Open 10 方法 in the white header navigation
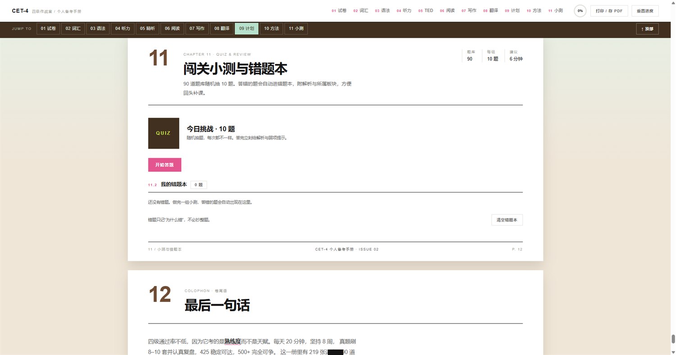Screen dimensions: 676x355 pos(534,10)
